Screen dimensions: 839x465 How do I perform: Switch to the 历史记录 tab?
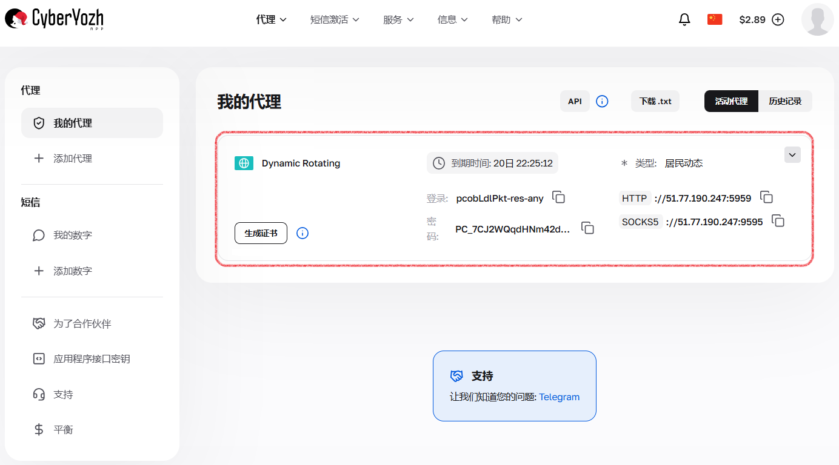click(x=786, y=101)
